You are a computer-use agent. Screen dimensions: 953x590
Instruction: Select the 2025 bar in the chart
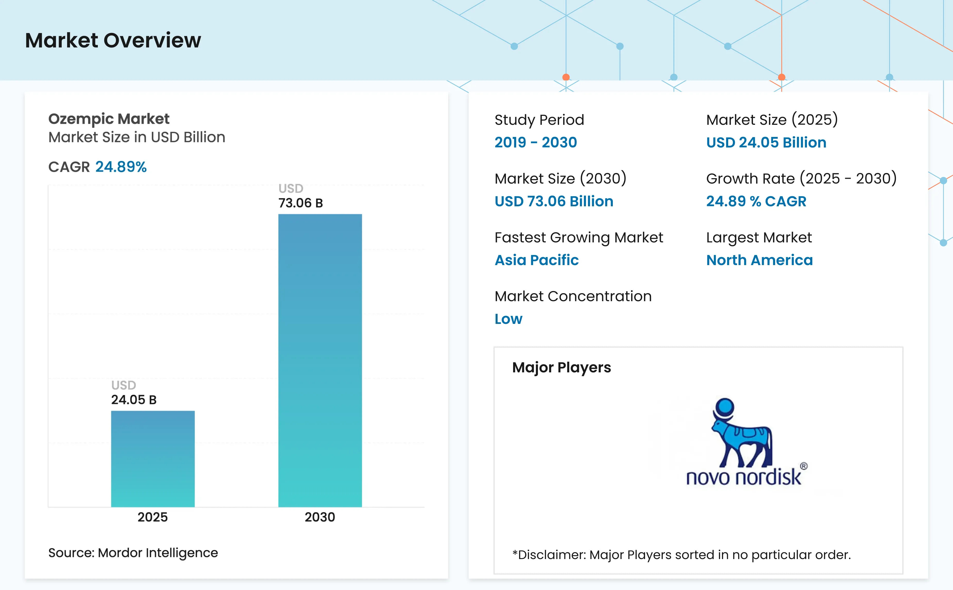tap(153, 459)
